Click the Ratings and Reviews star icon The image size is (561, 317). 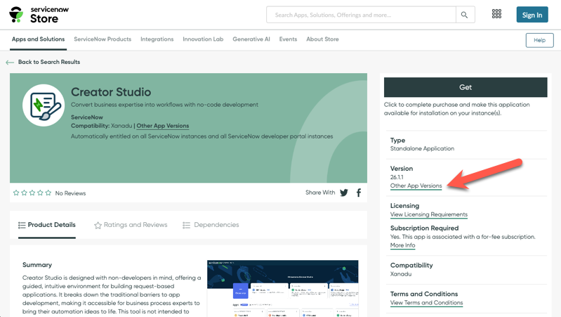click(x=98, y=226)
